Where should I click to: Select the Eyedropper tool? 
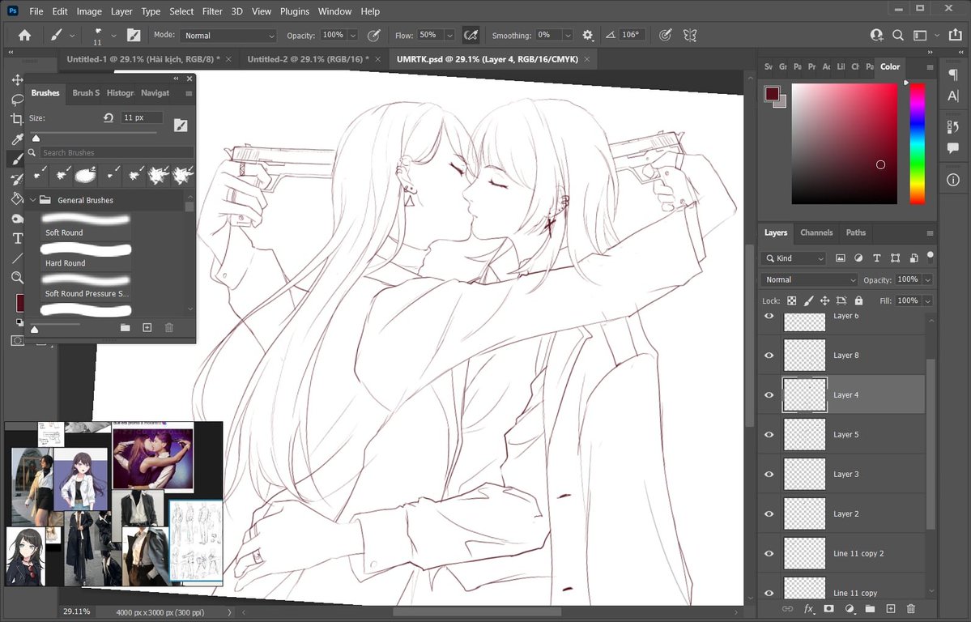click(17, 139)
